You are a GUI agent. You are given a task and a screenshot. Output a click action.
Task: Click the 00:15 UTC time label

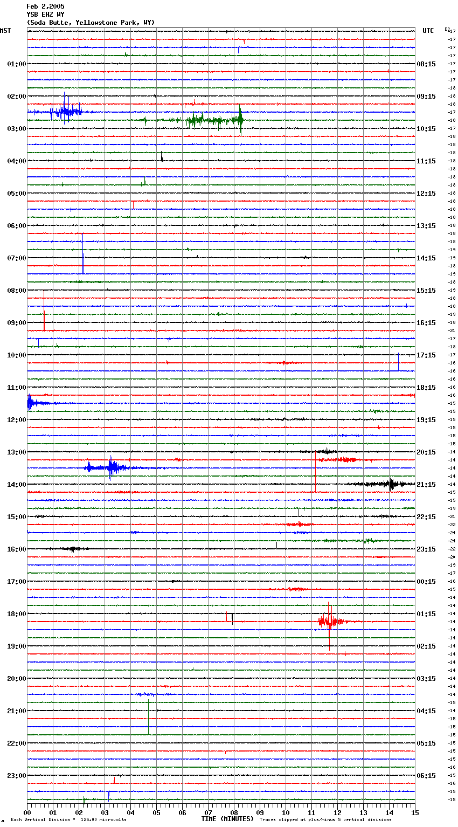[426, 582]
